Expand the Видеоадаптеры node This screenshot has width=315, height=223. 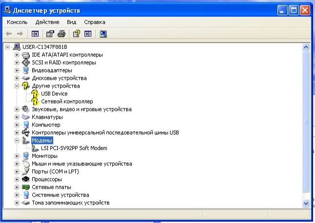point(17,70)
